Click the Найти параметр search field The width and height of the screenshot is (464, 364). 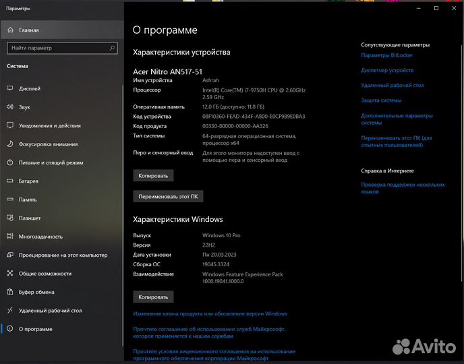point(62,48)
